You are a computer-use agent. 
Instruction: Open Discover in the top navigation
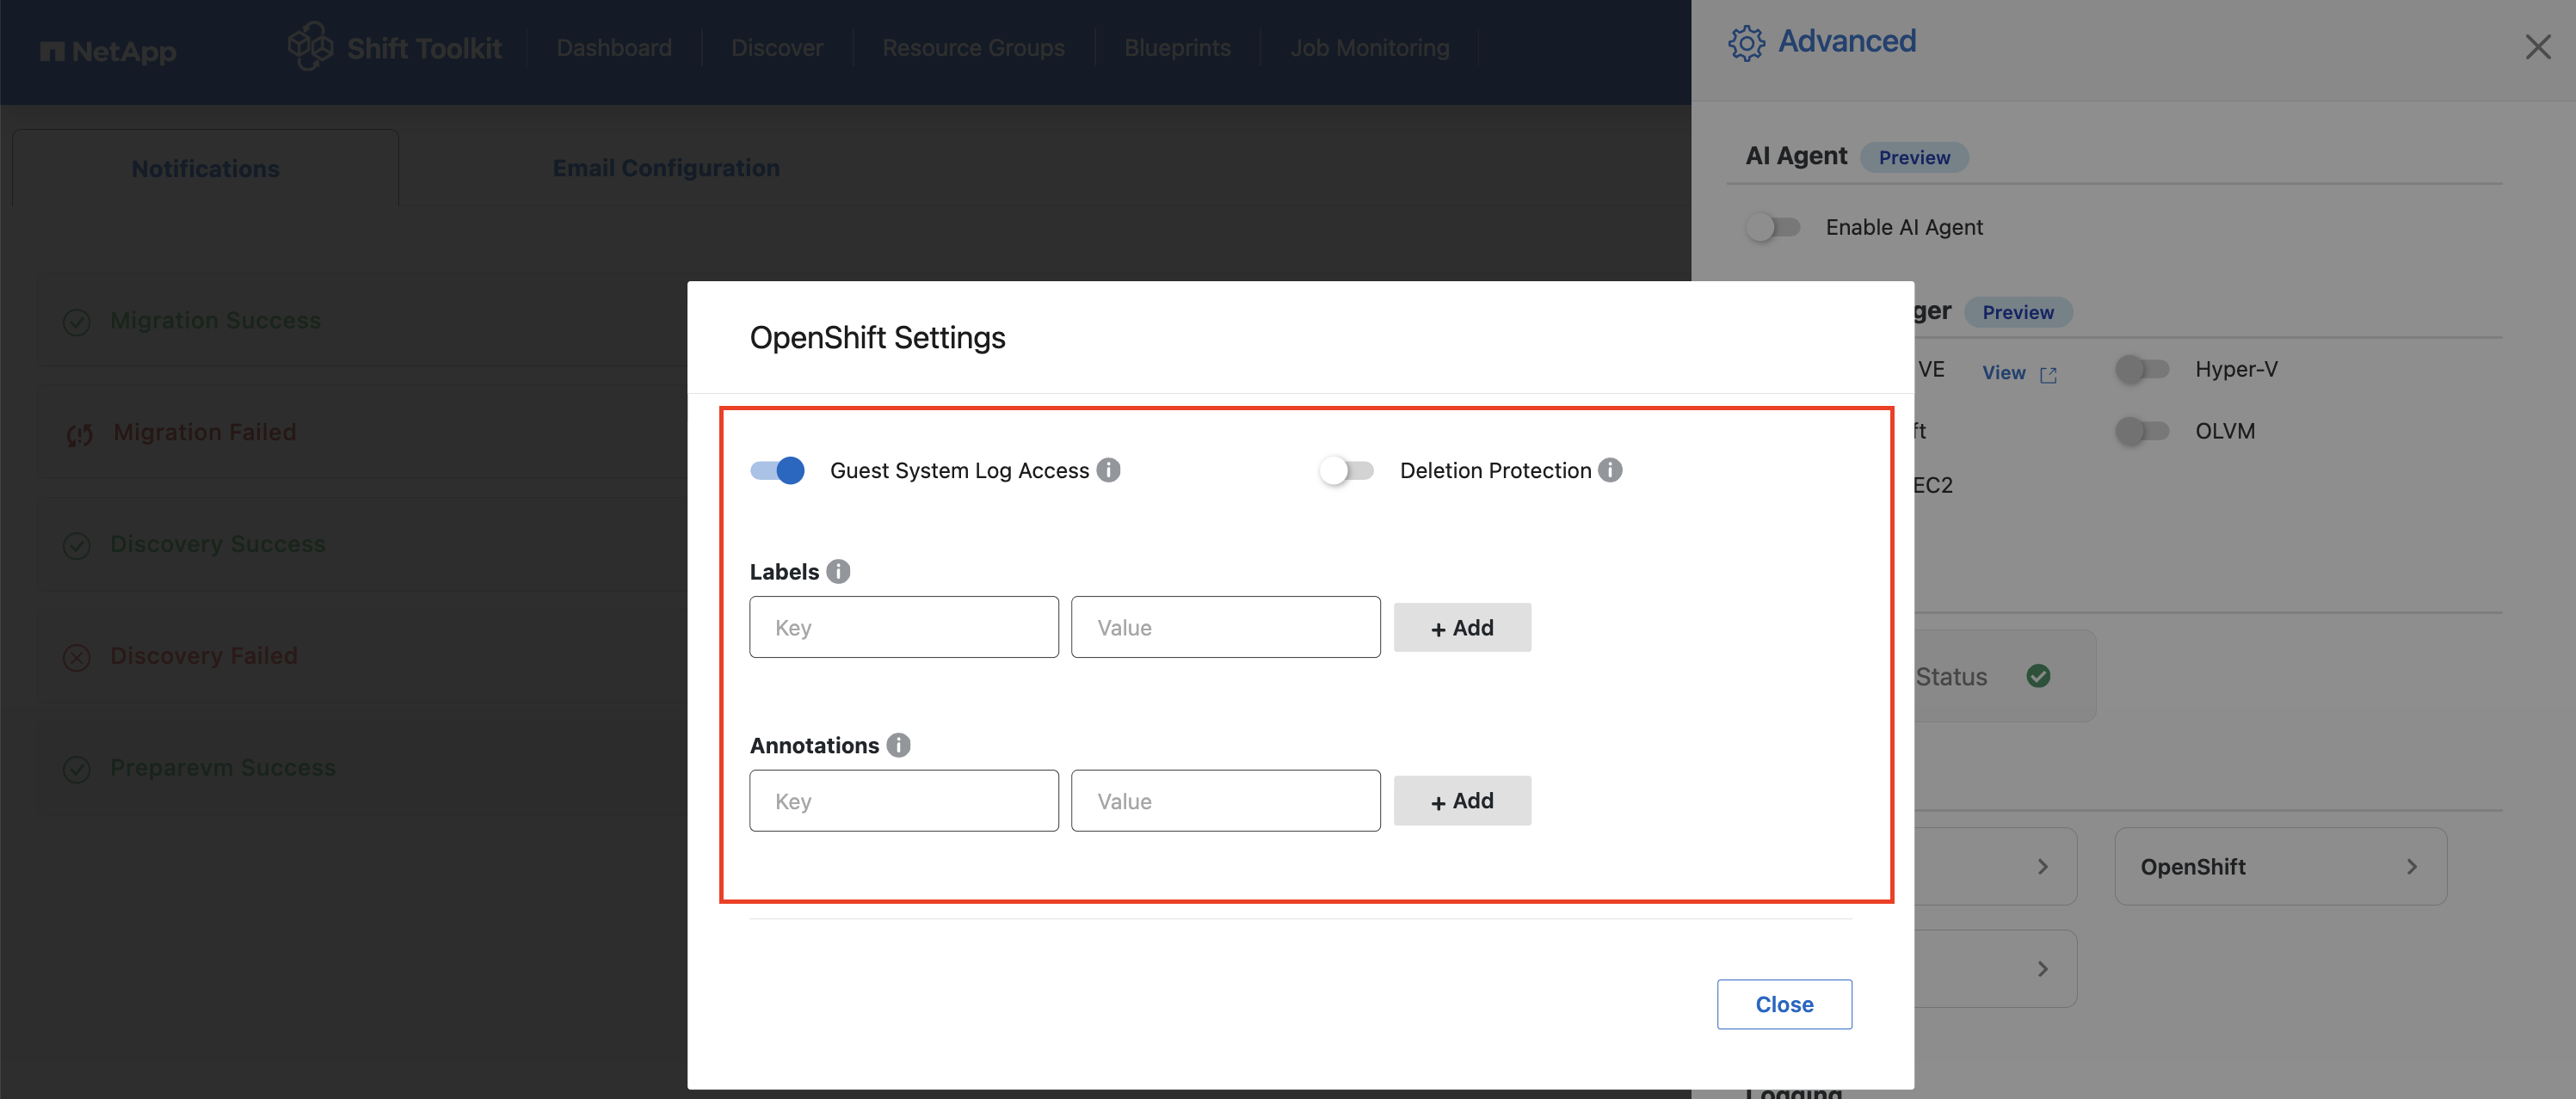(777, 47)
